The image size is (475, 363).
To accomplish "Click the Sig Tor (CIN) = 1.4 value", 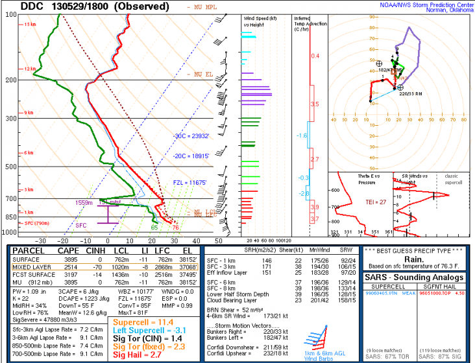I will point(147,338).
